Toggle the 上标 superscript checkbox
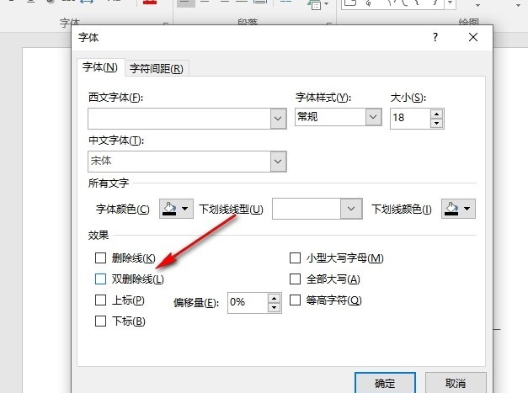This screenshot has width=528, height=393. (x=101, y=300)
